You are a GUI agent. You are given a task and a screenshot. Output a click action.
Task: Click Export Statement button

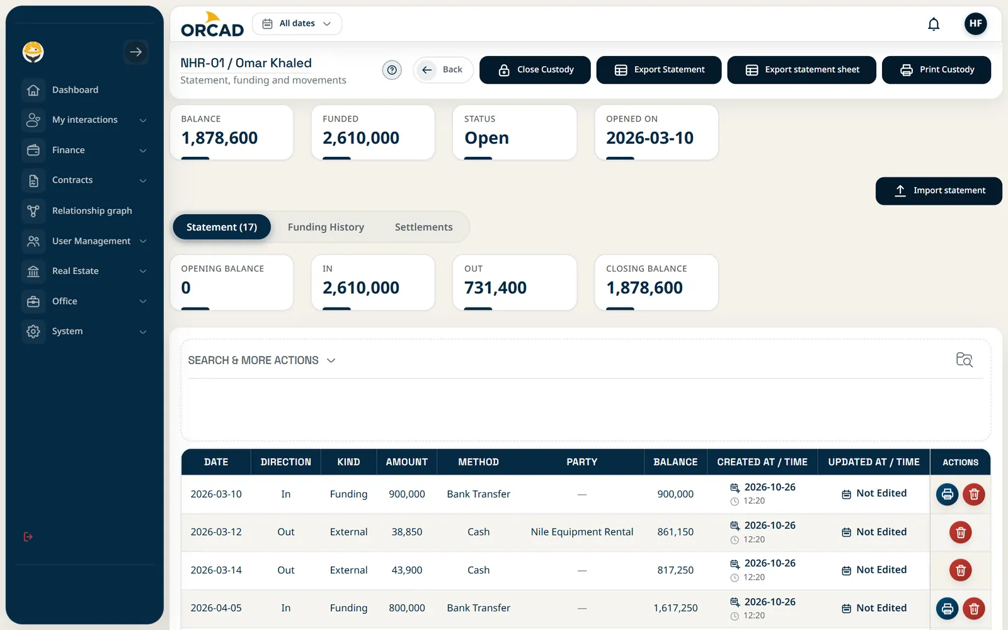(x=659, y=70)
